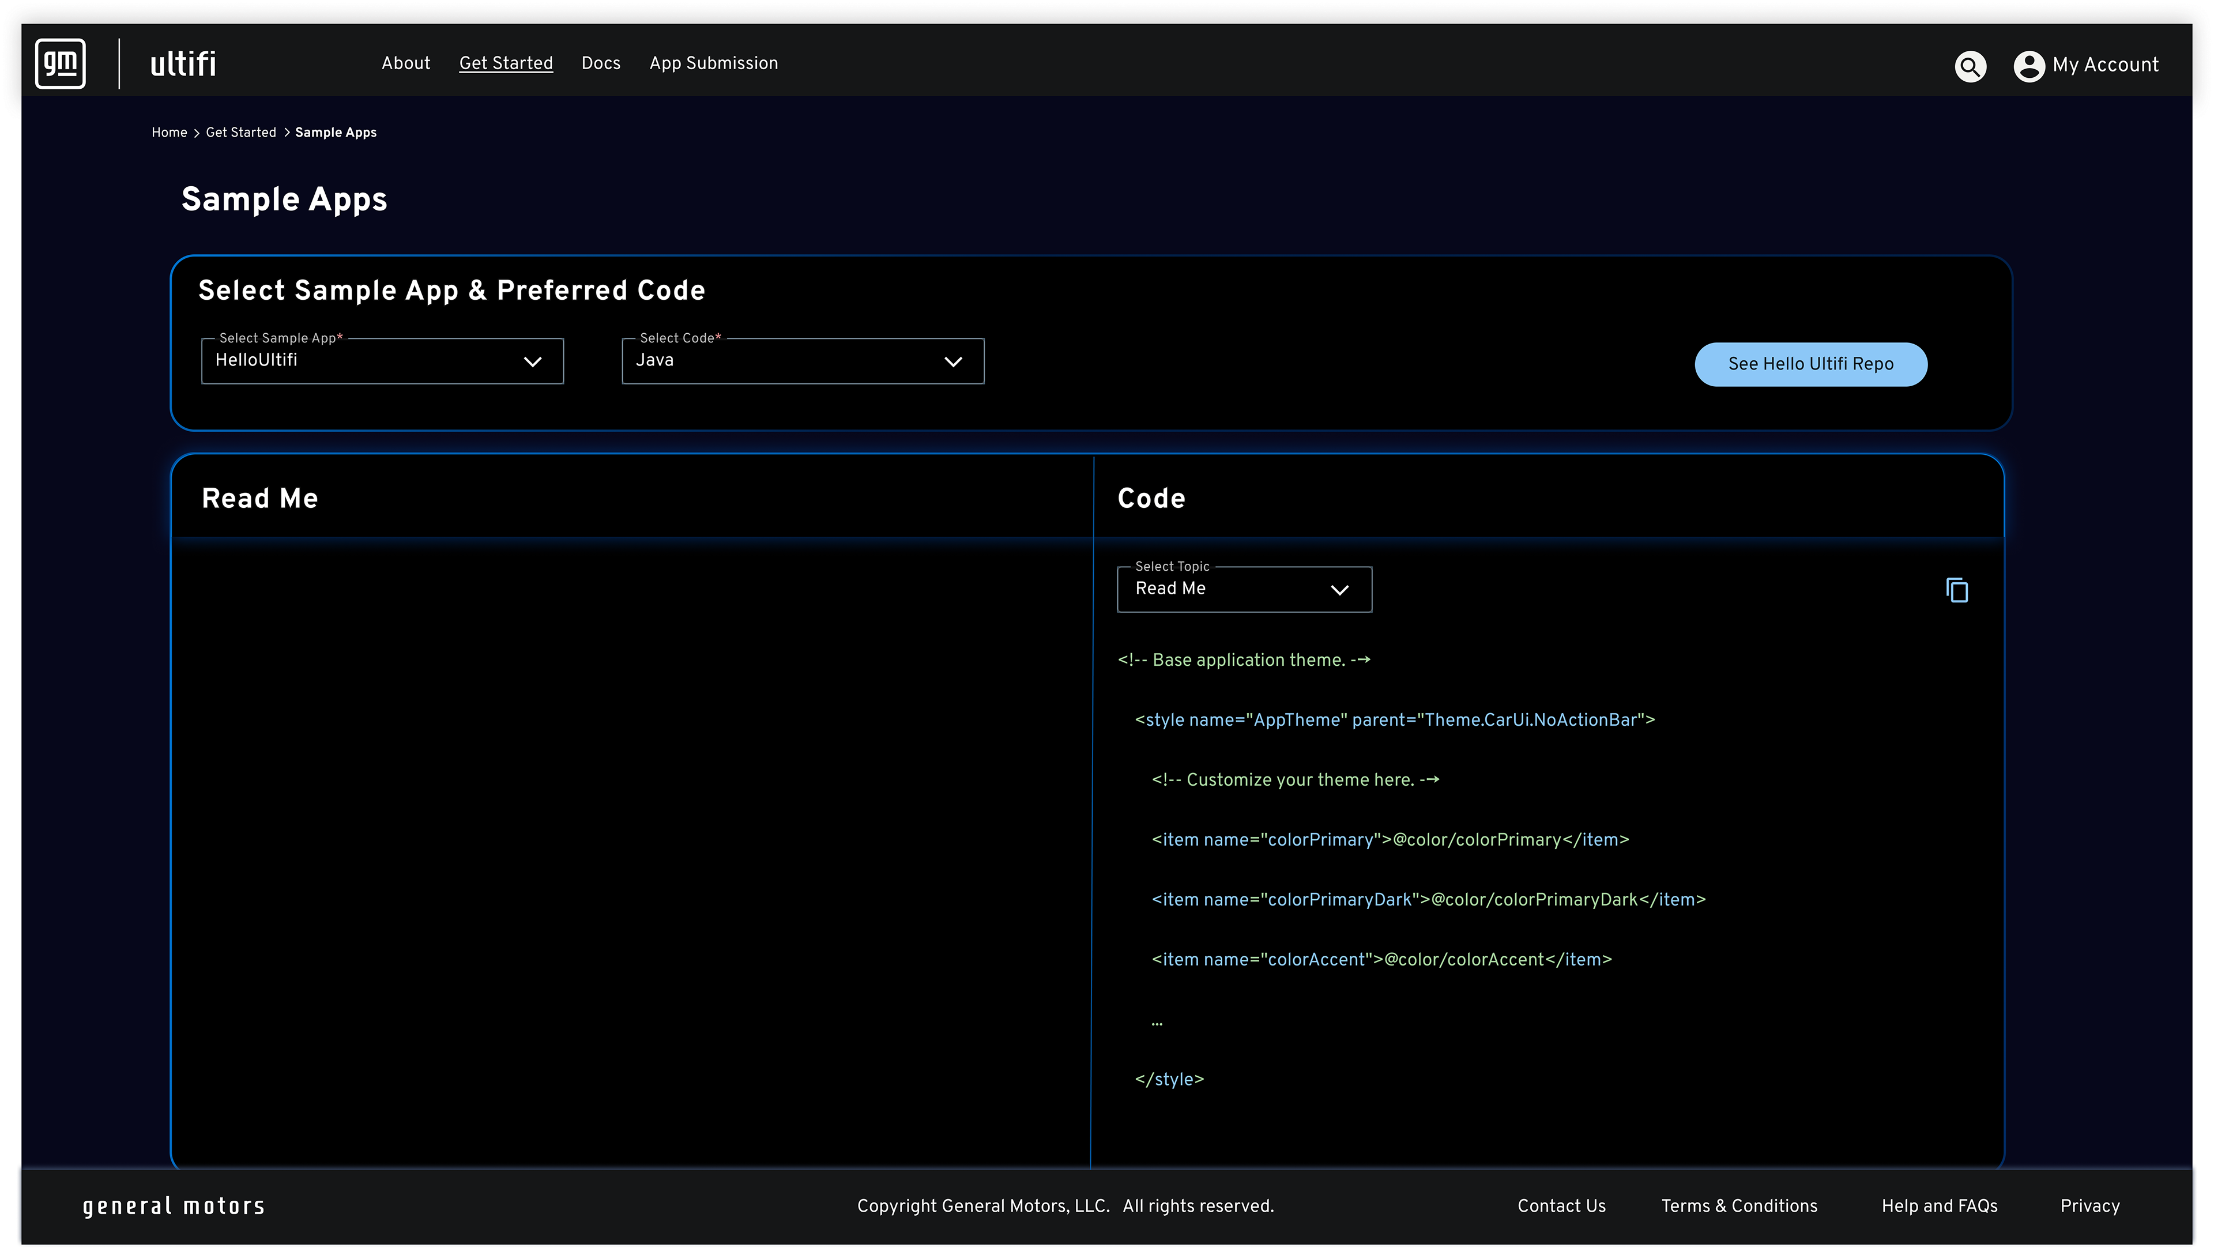Click the Java dropdown chevron
The width and height of the screenshot is (2214, 1248).
953,362
